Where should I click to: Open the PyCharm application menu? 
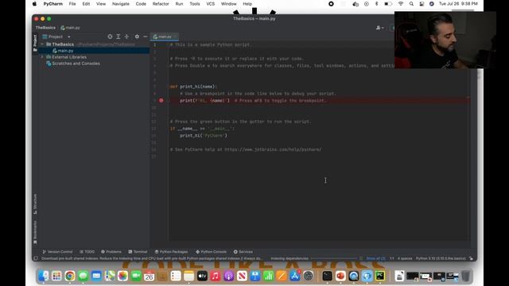[53, 4]
